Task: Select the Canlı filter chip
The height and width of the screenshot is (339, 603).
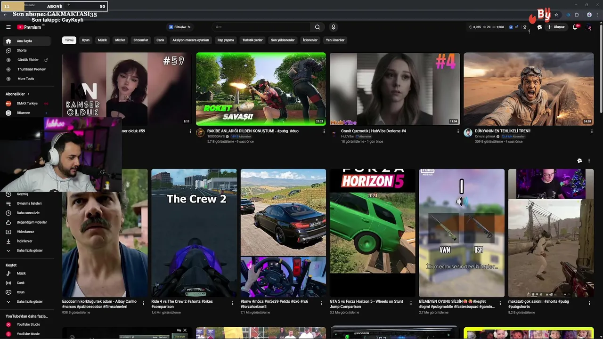Action: tap(160, 40)
